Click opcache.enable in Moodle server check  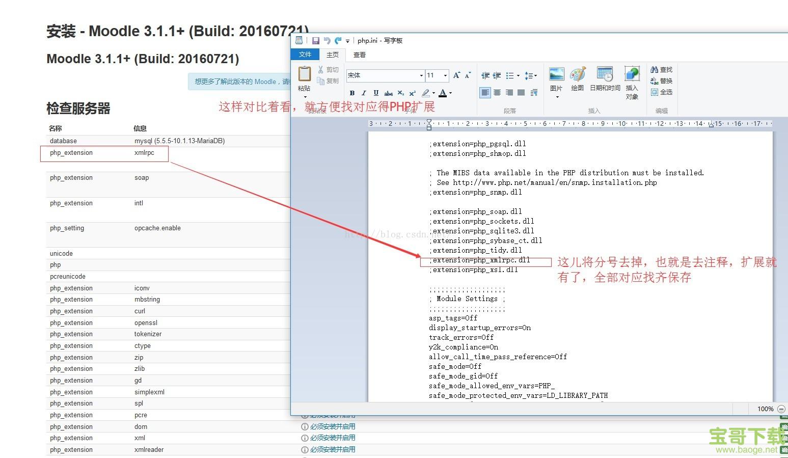click(x=157, y=228)
